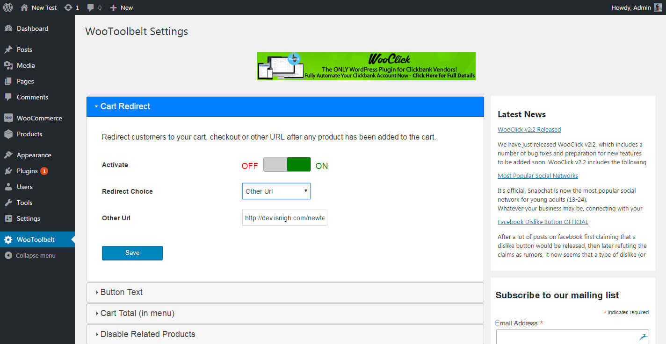Click the Activate field label
Screen dimensions: 666x344
tap(115, 165)
